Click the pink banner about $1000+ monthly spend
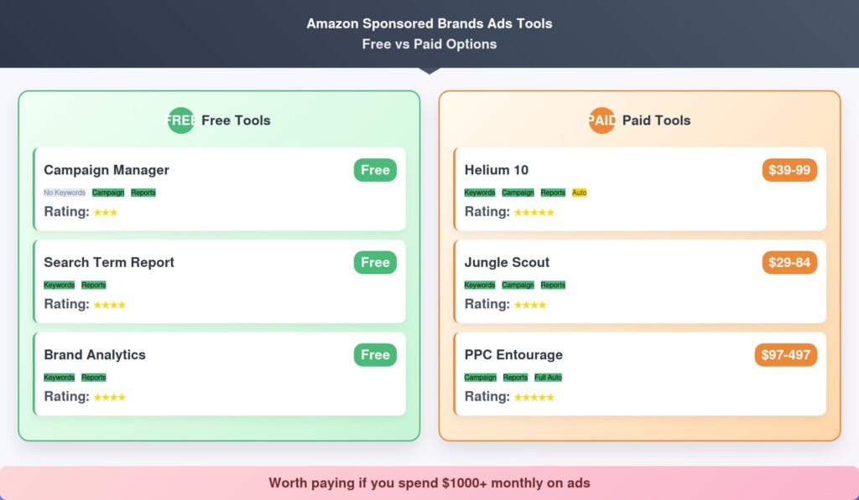 [x=429, y=482]
